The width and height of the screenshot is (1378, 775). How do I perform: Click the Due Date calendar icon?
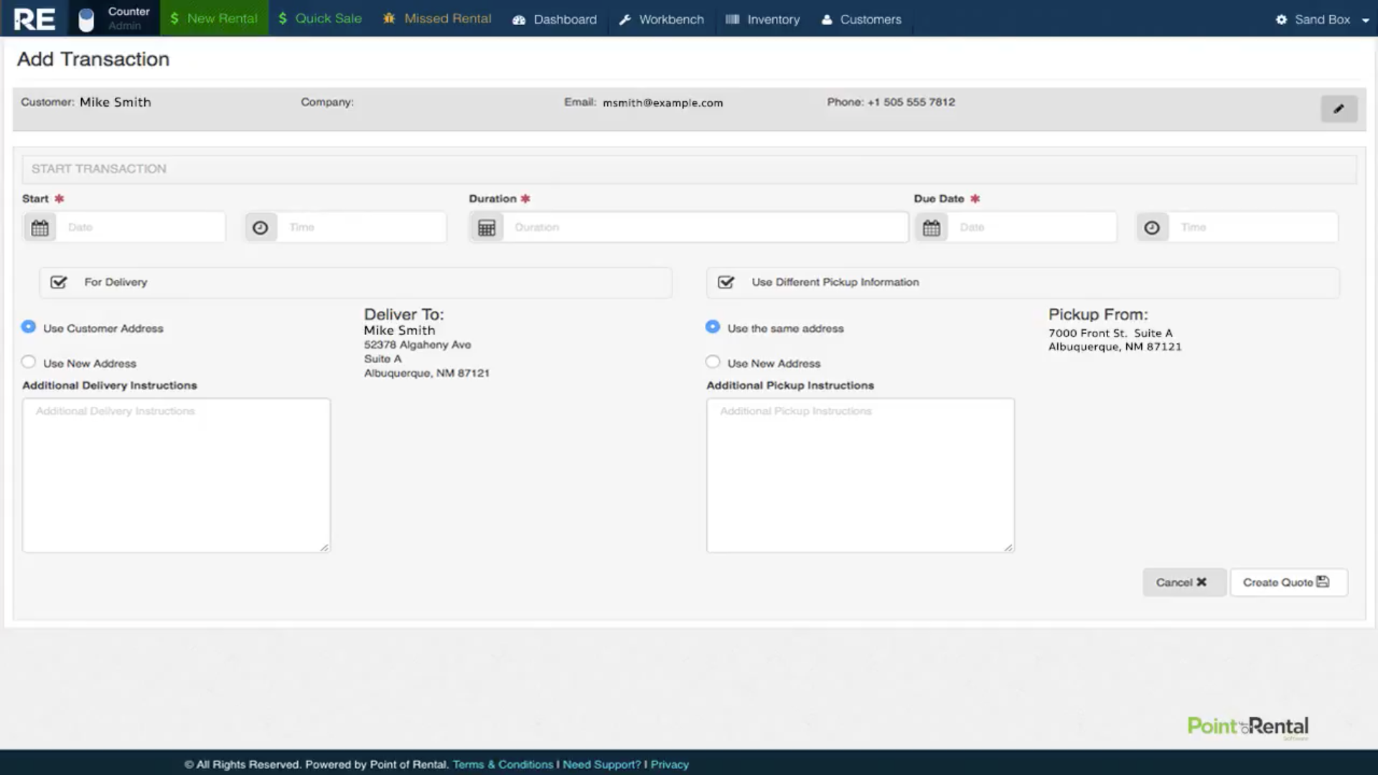pos(932,227)
